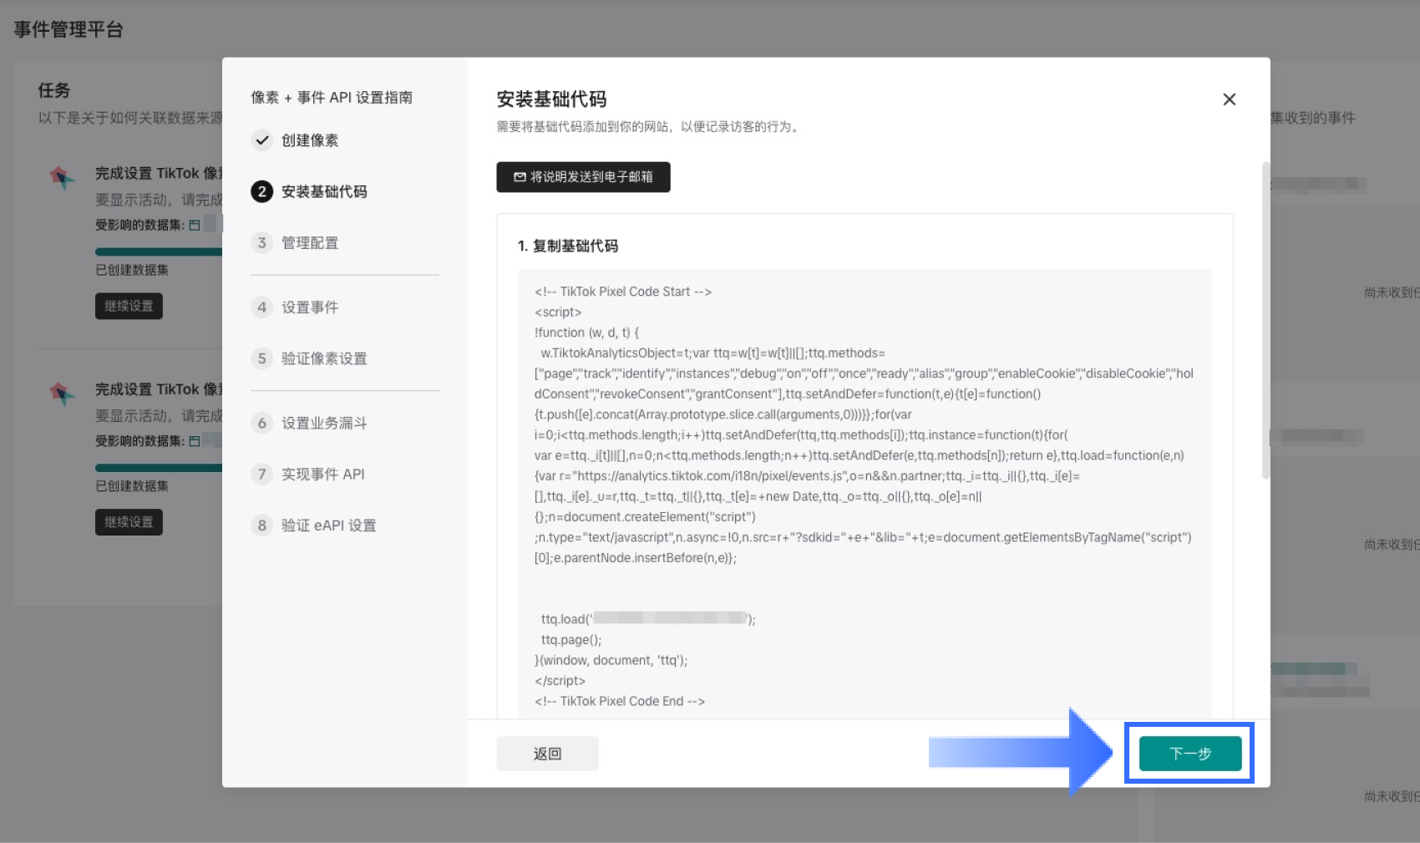Open step 6 设置业务漏斗
1420x843 pixels.
pos(309,423)
